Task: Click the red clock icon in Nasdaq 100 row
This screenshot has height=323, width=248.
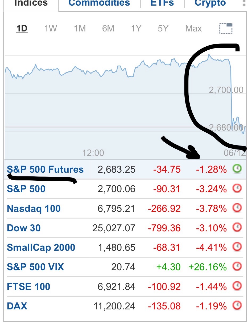Action: [237, 208]
